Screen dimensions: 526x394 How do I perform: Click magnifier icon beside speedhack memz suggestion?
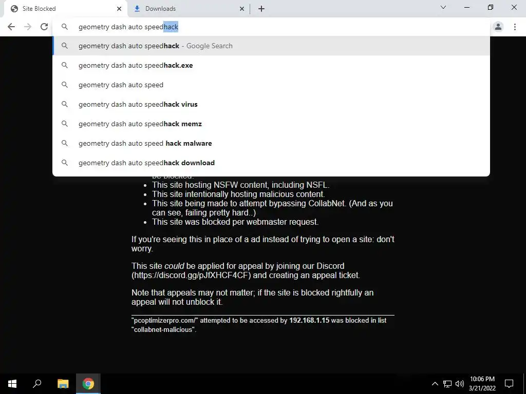[65, 124]
